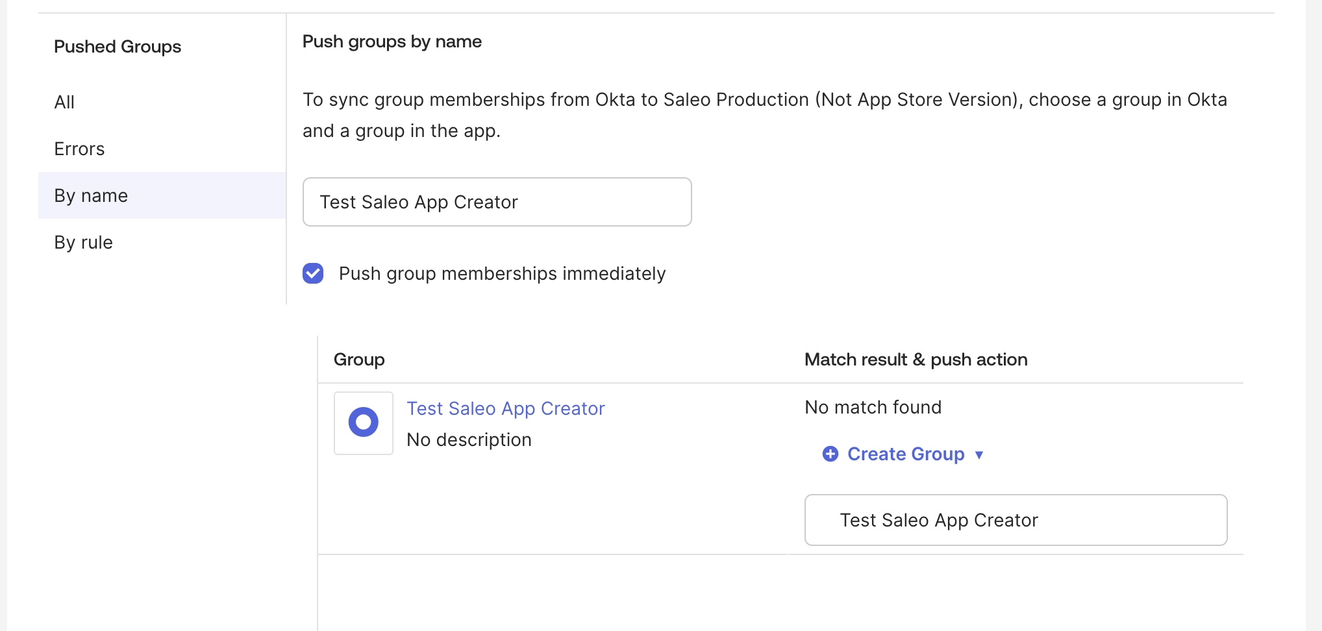Viewport: 1322px width, 631px height.
Task: Click the Pushed Groups heading
Action: pyautogui.click(x=118, y=47)
